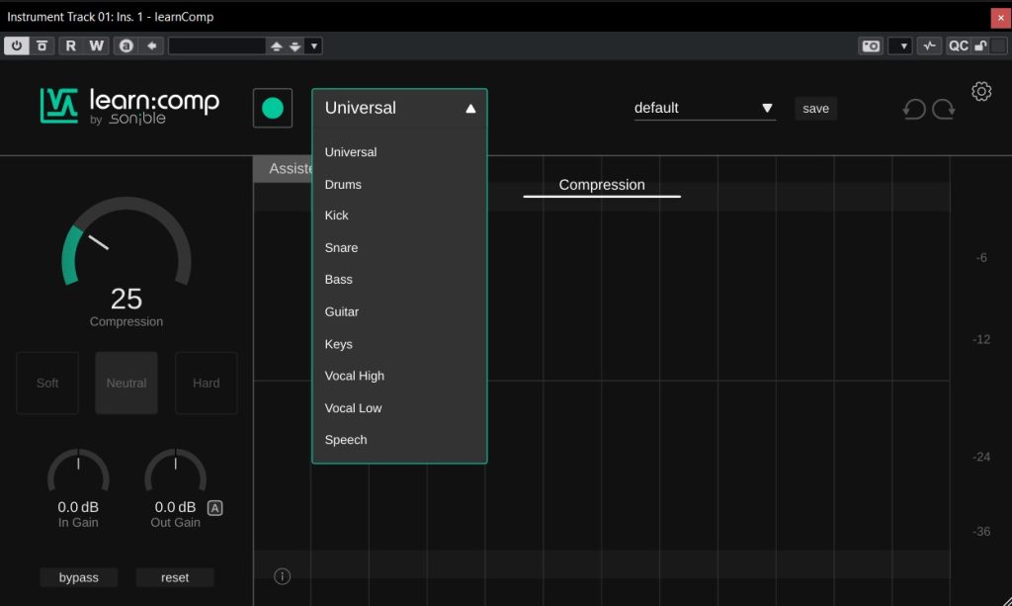Click the learn:comp sonible logo
1012x606 pixels.
129,106
